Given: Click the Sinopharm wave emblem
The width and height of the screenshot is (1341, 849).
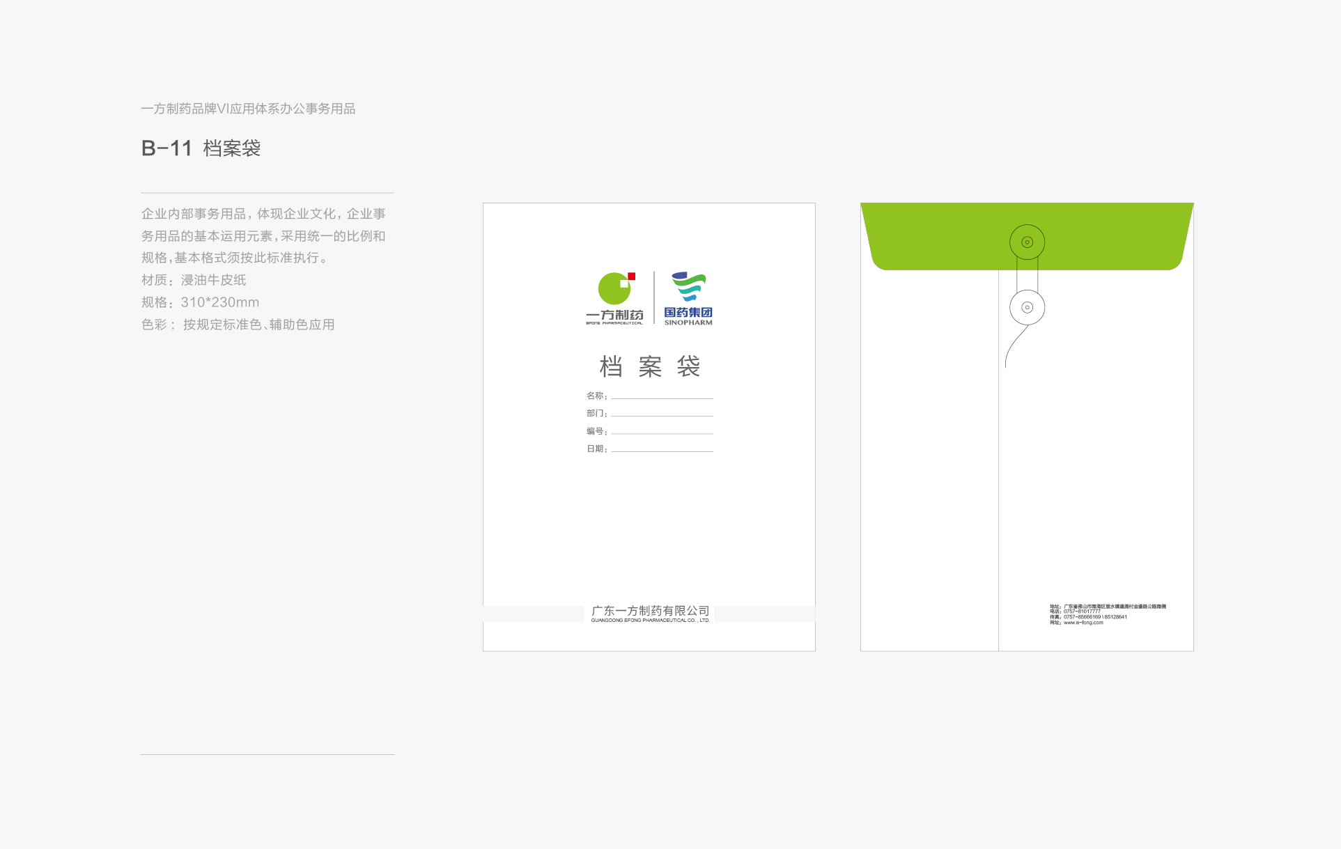Looking at the screenshot, I should (x=688, y=287).
